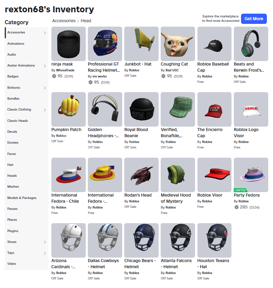
Task: Click the Golden Headphones item thumbnail
Action: [105, 109]
